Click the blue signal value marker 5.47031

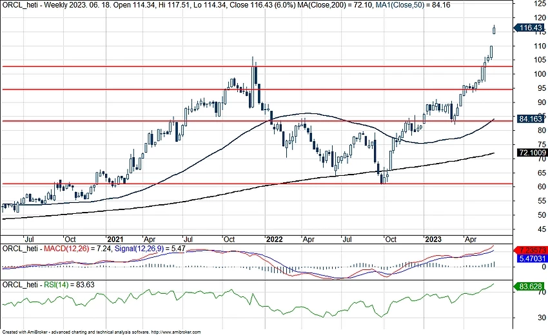[x=532, y=258]
